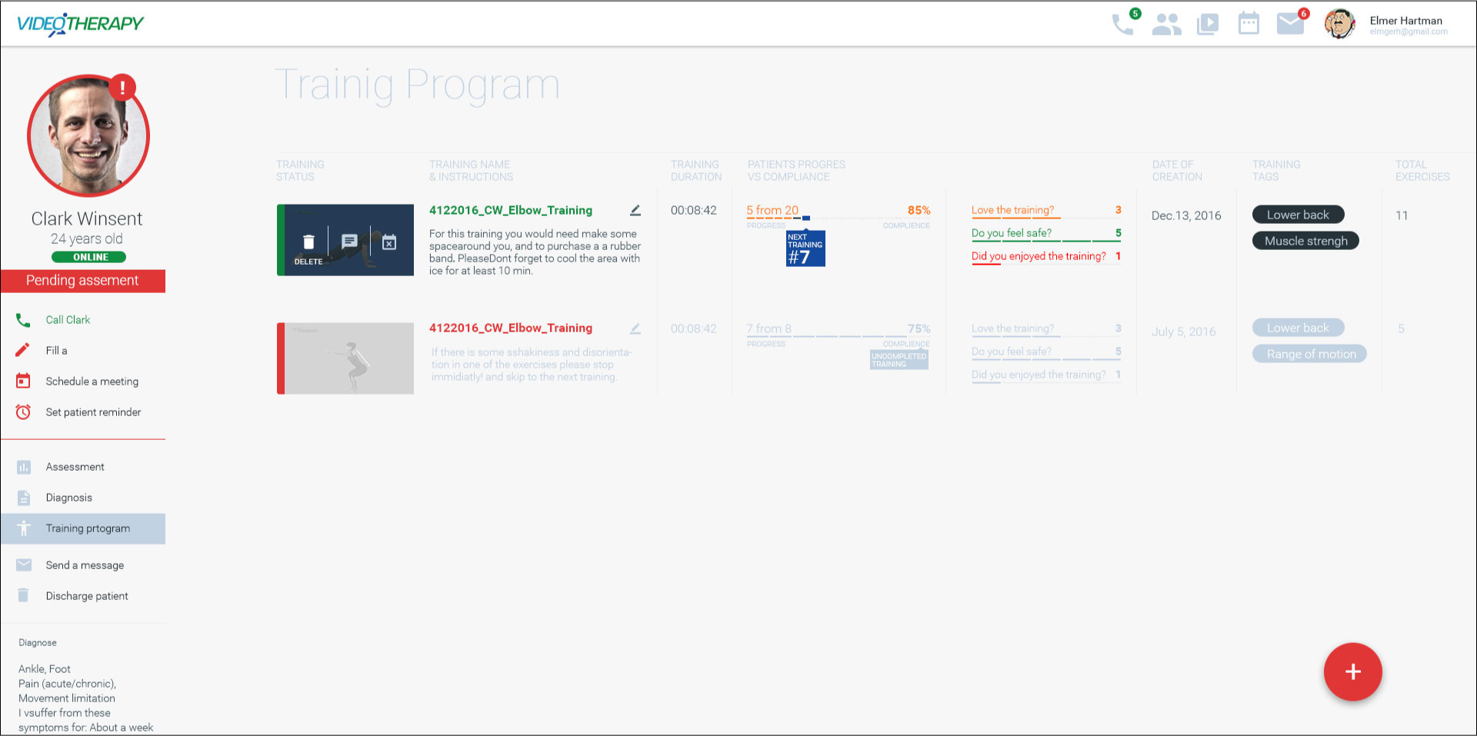The height and width of the screenshot is (736, 1477).
Task: Click the Range of motion tag
Action: [x=1309, y=354]
